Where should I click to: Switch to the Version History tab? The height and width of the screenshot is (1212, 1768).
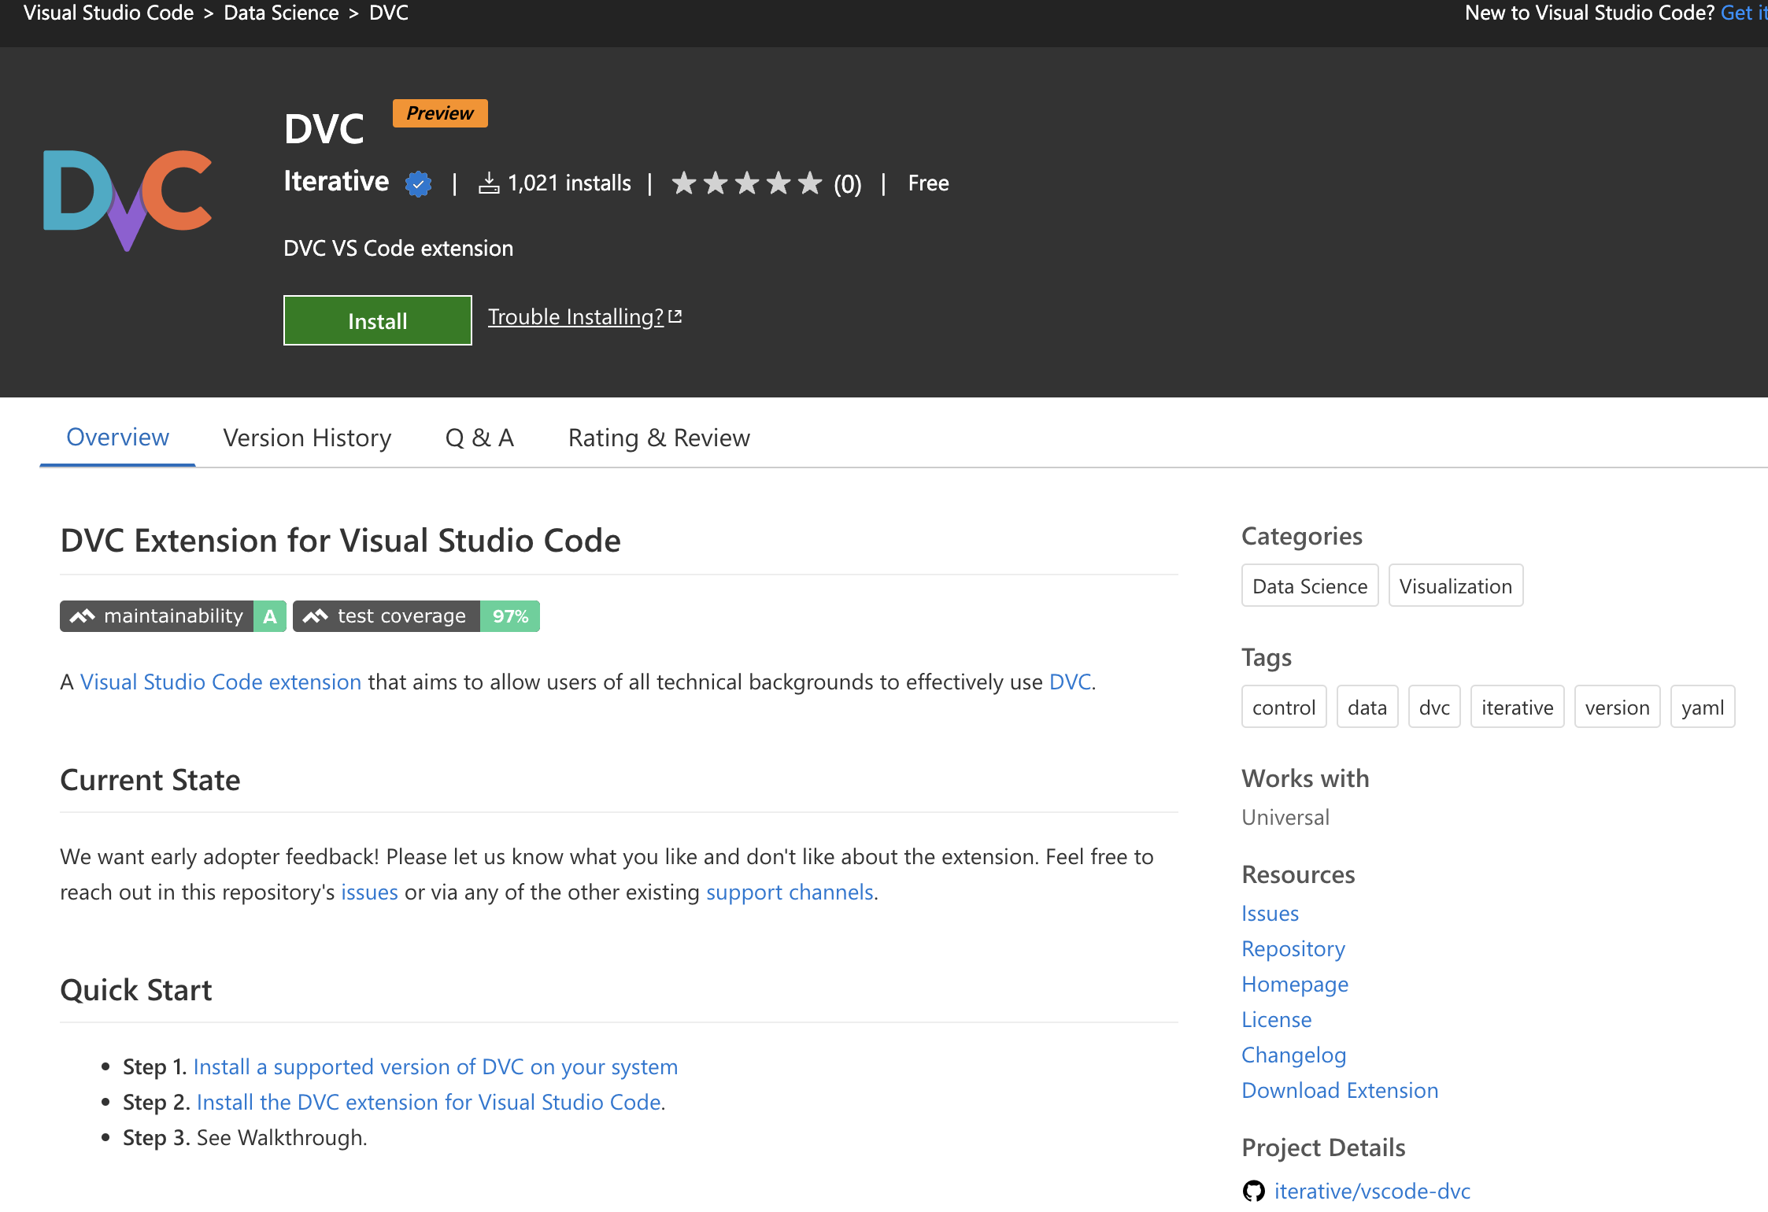click(307, 438)
